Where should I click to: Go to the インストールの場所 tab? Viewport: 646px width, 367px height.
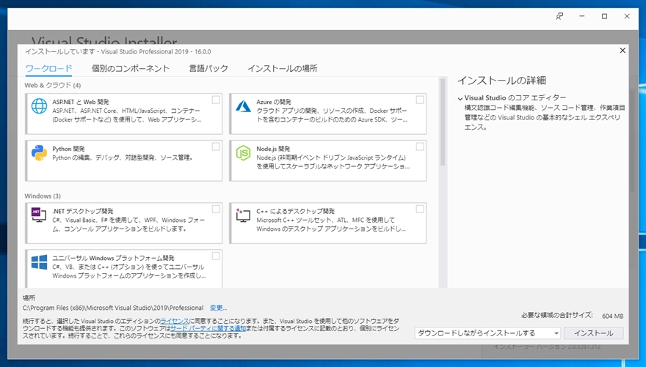282,69
